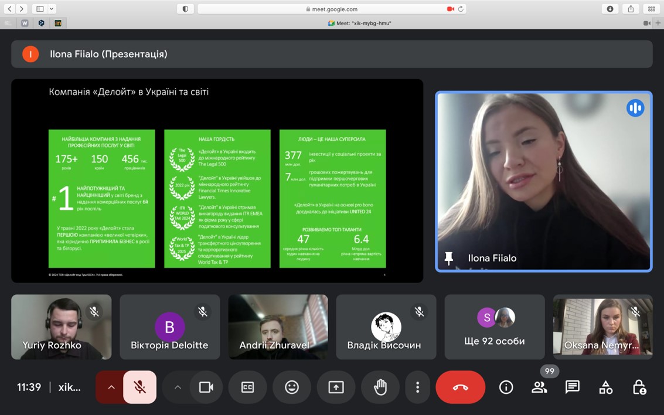Screen dimensions: 664x415
Task: Open the activities shapes icon
Action: click(605, 387)
